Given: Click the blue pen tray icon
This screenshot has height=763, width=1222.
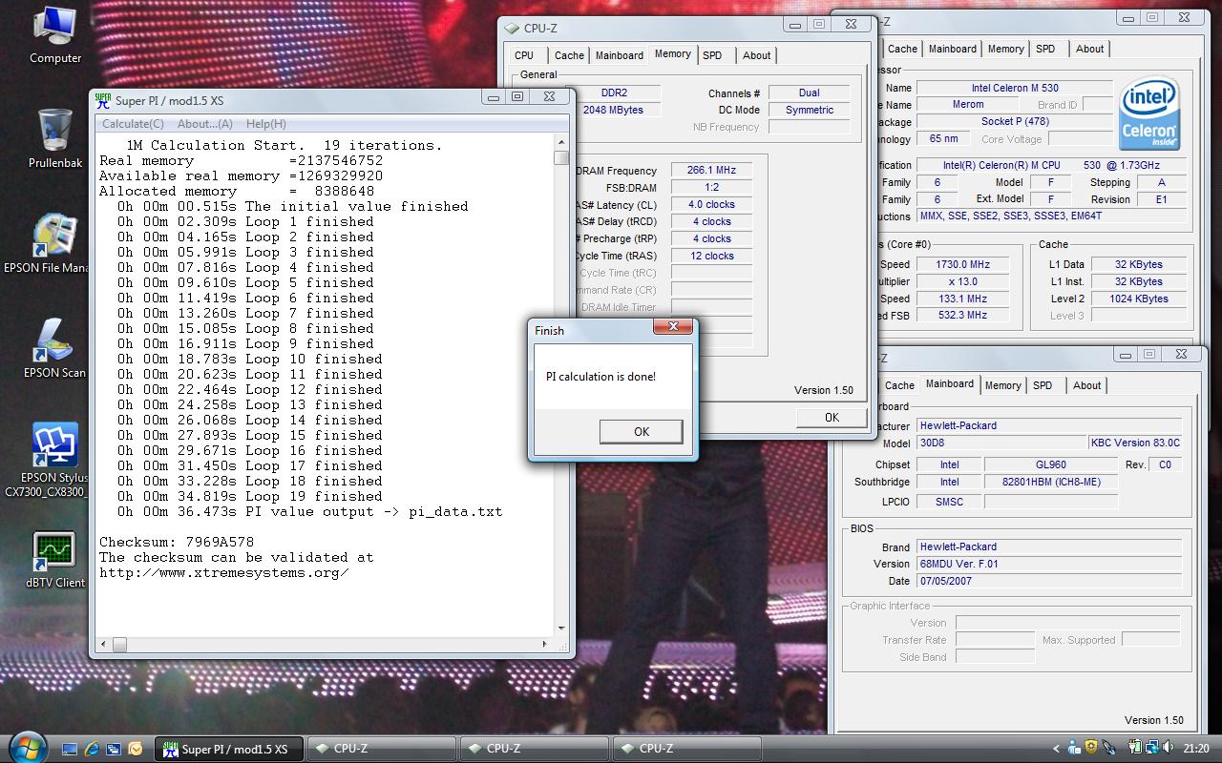Looking at the screenshot, I should coord(1107,749).
